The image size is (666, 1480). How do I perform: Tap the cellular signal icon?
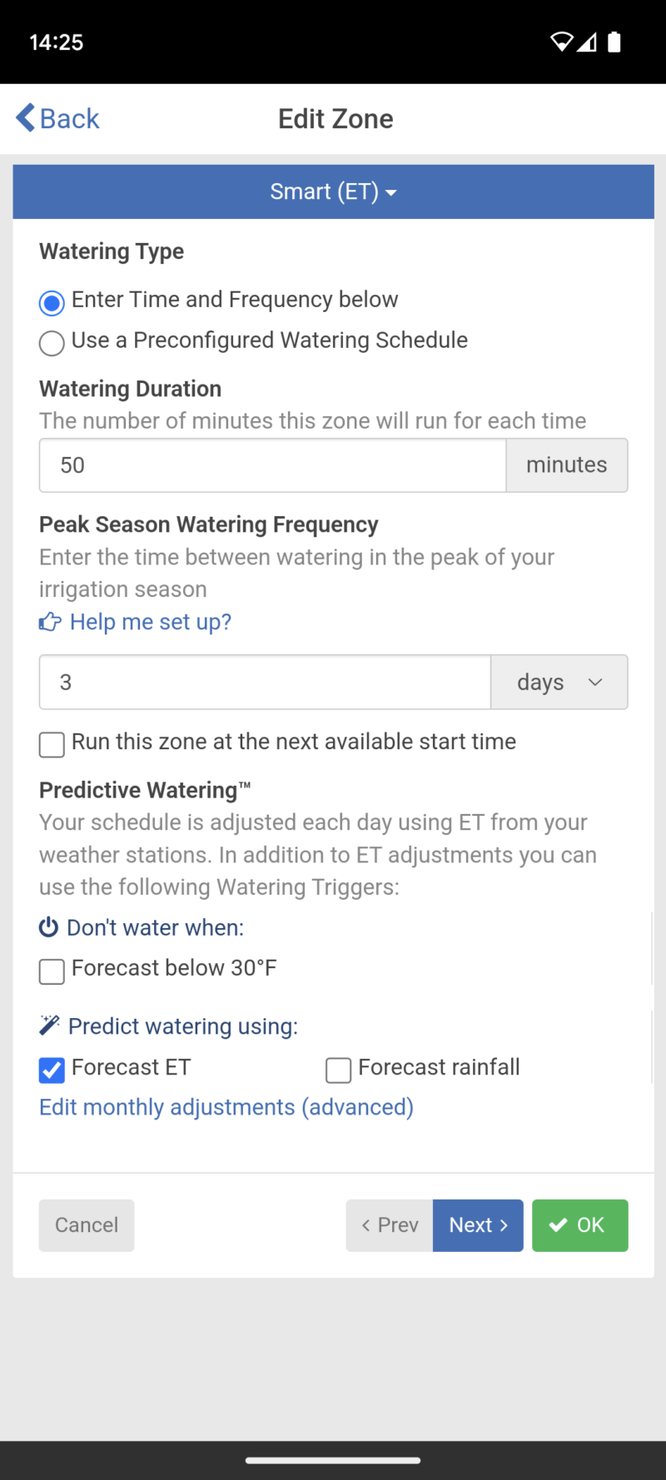[588, 42]
